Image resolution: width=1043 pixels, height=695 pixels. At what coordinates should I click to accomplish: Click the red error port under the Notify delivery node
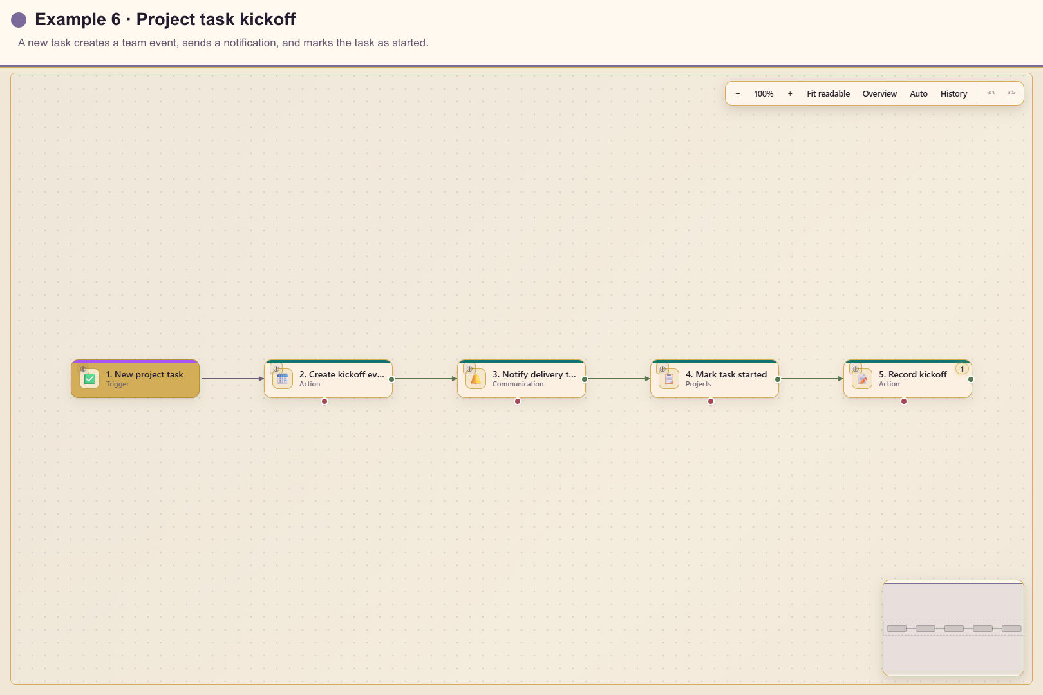tap(518, 401)
